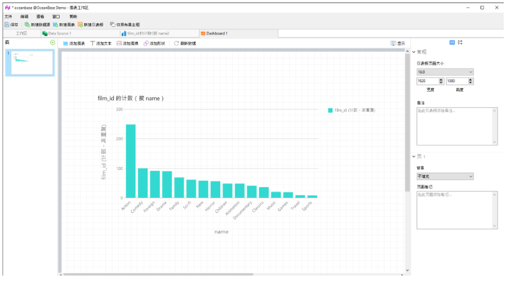
Task: Click the Navicat Charts app icon in title bar
Action: (x=8, y=8)
